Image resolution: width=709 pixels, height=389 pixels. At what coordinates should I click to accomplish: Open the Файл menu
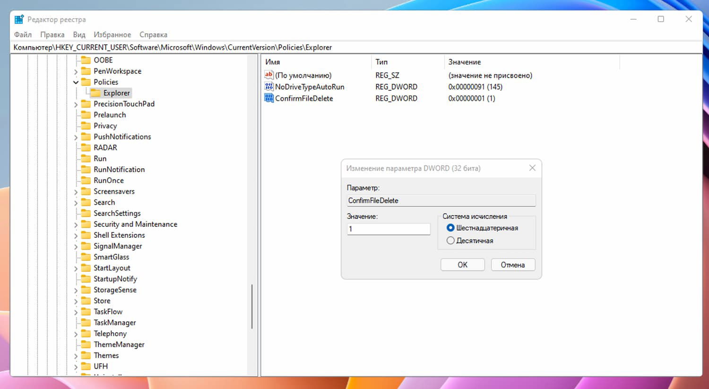pos(23,34)
